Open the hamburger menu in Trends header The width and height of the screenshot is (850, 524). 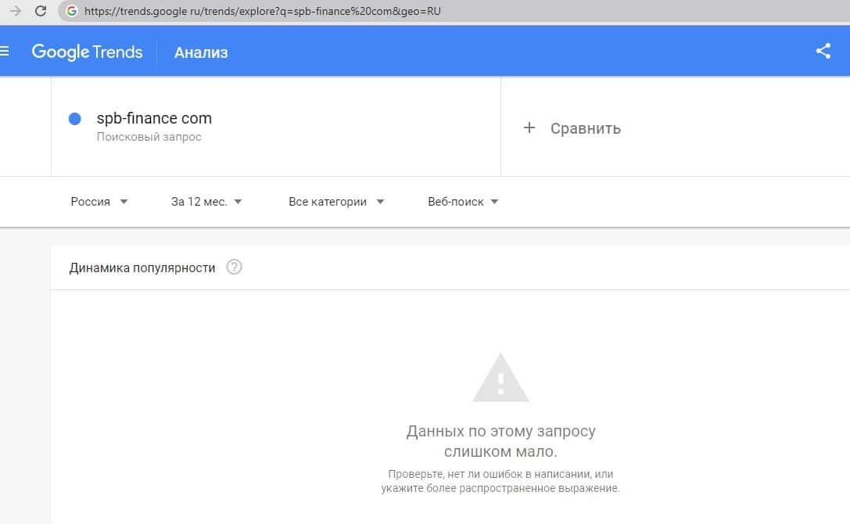5,52
